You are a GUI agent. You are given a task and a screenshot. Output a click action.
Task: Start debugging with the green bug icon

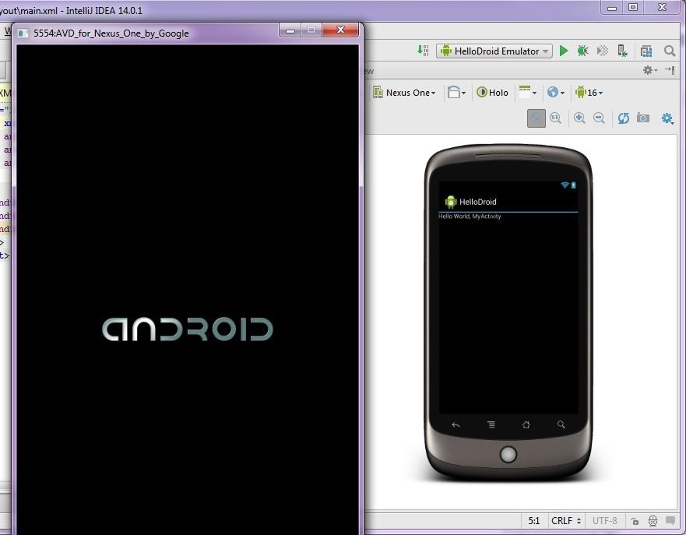point(582,51)
